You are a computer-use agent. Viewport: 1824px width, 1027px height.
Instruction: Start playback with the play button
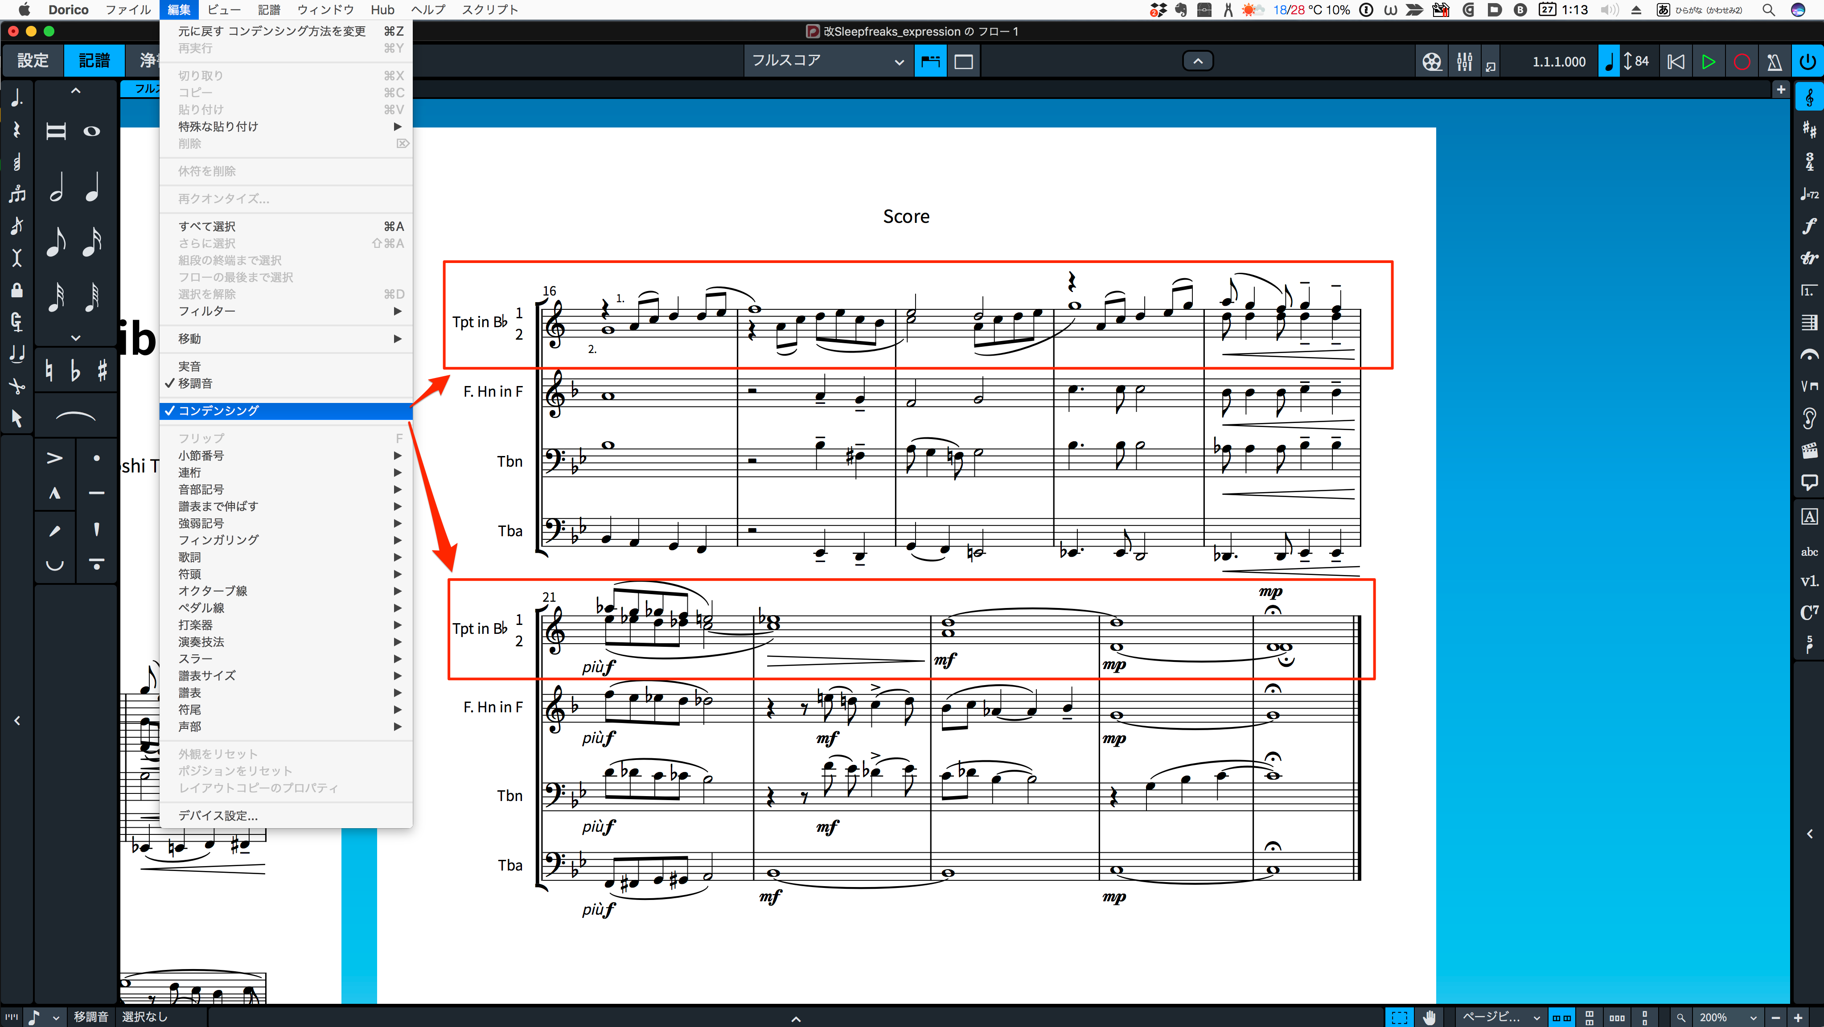(1708, 62)
